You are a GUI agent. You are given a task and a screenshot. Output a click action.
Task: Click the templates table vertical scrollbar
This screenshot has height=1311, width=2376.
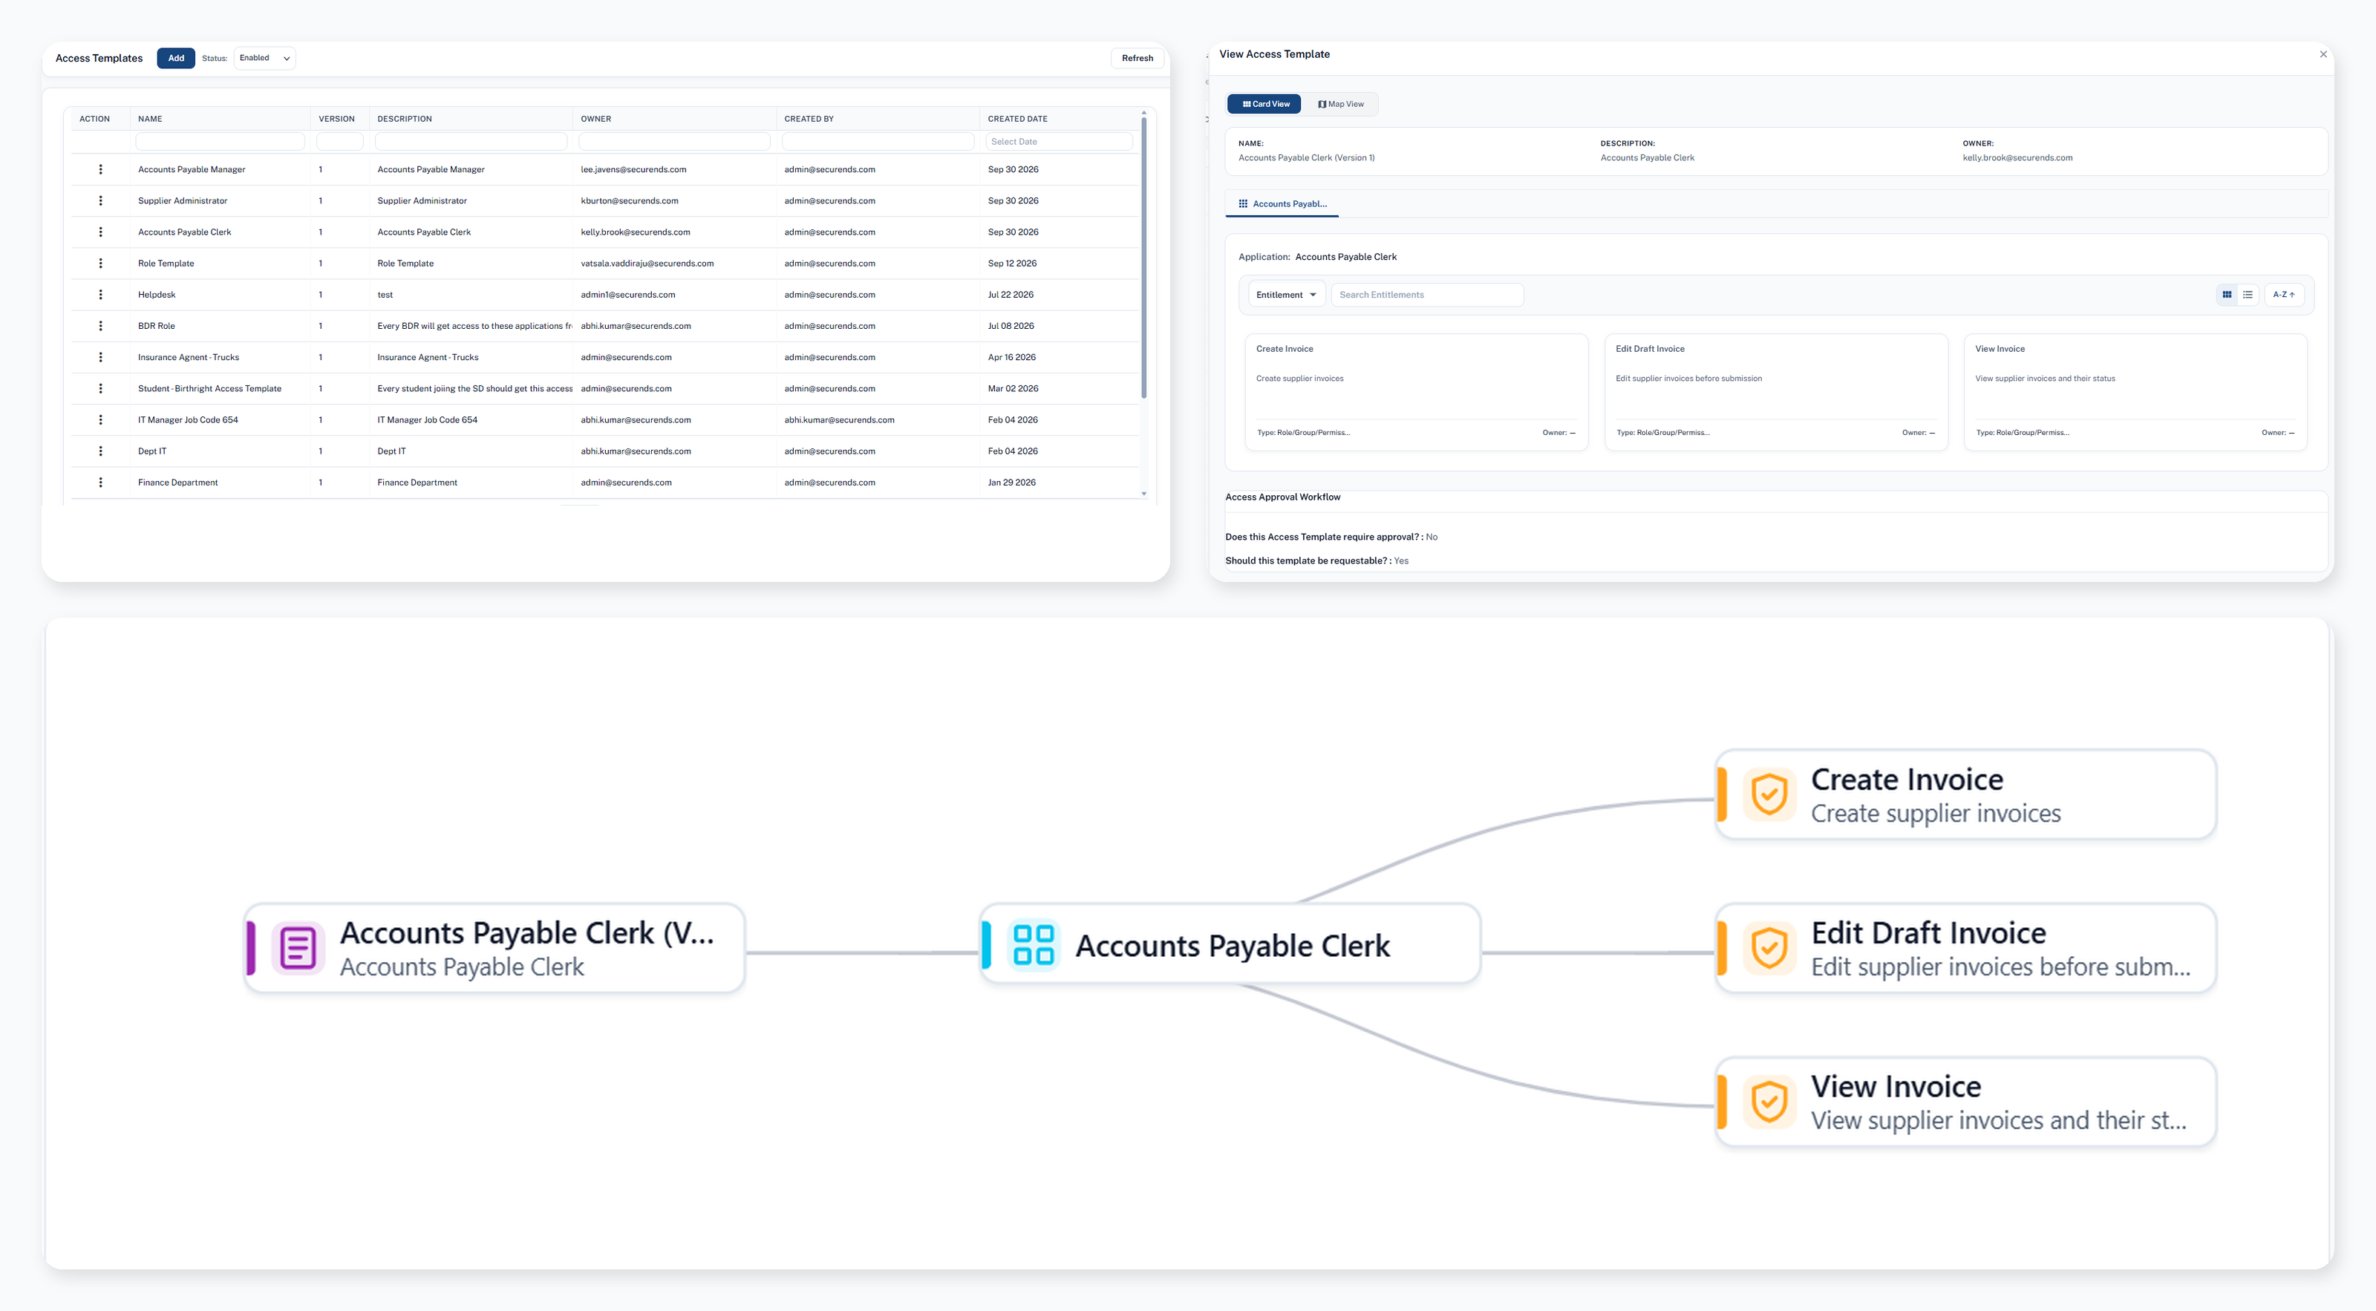pyautogui.click(x=1143, y=258)
